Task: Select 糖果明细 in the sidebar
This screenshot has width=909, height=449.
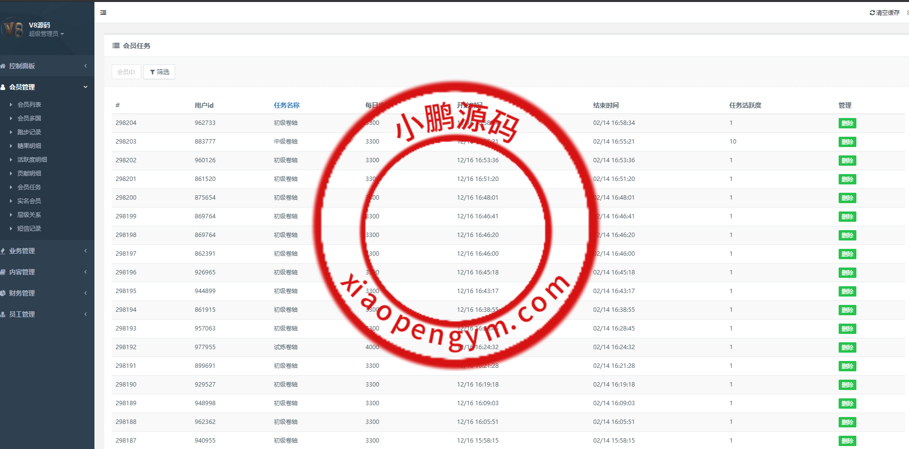Action: coord(29,146)
